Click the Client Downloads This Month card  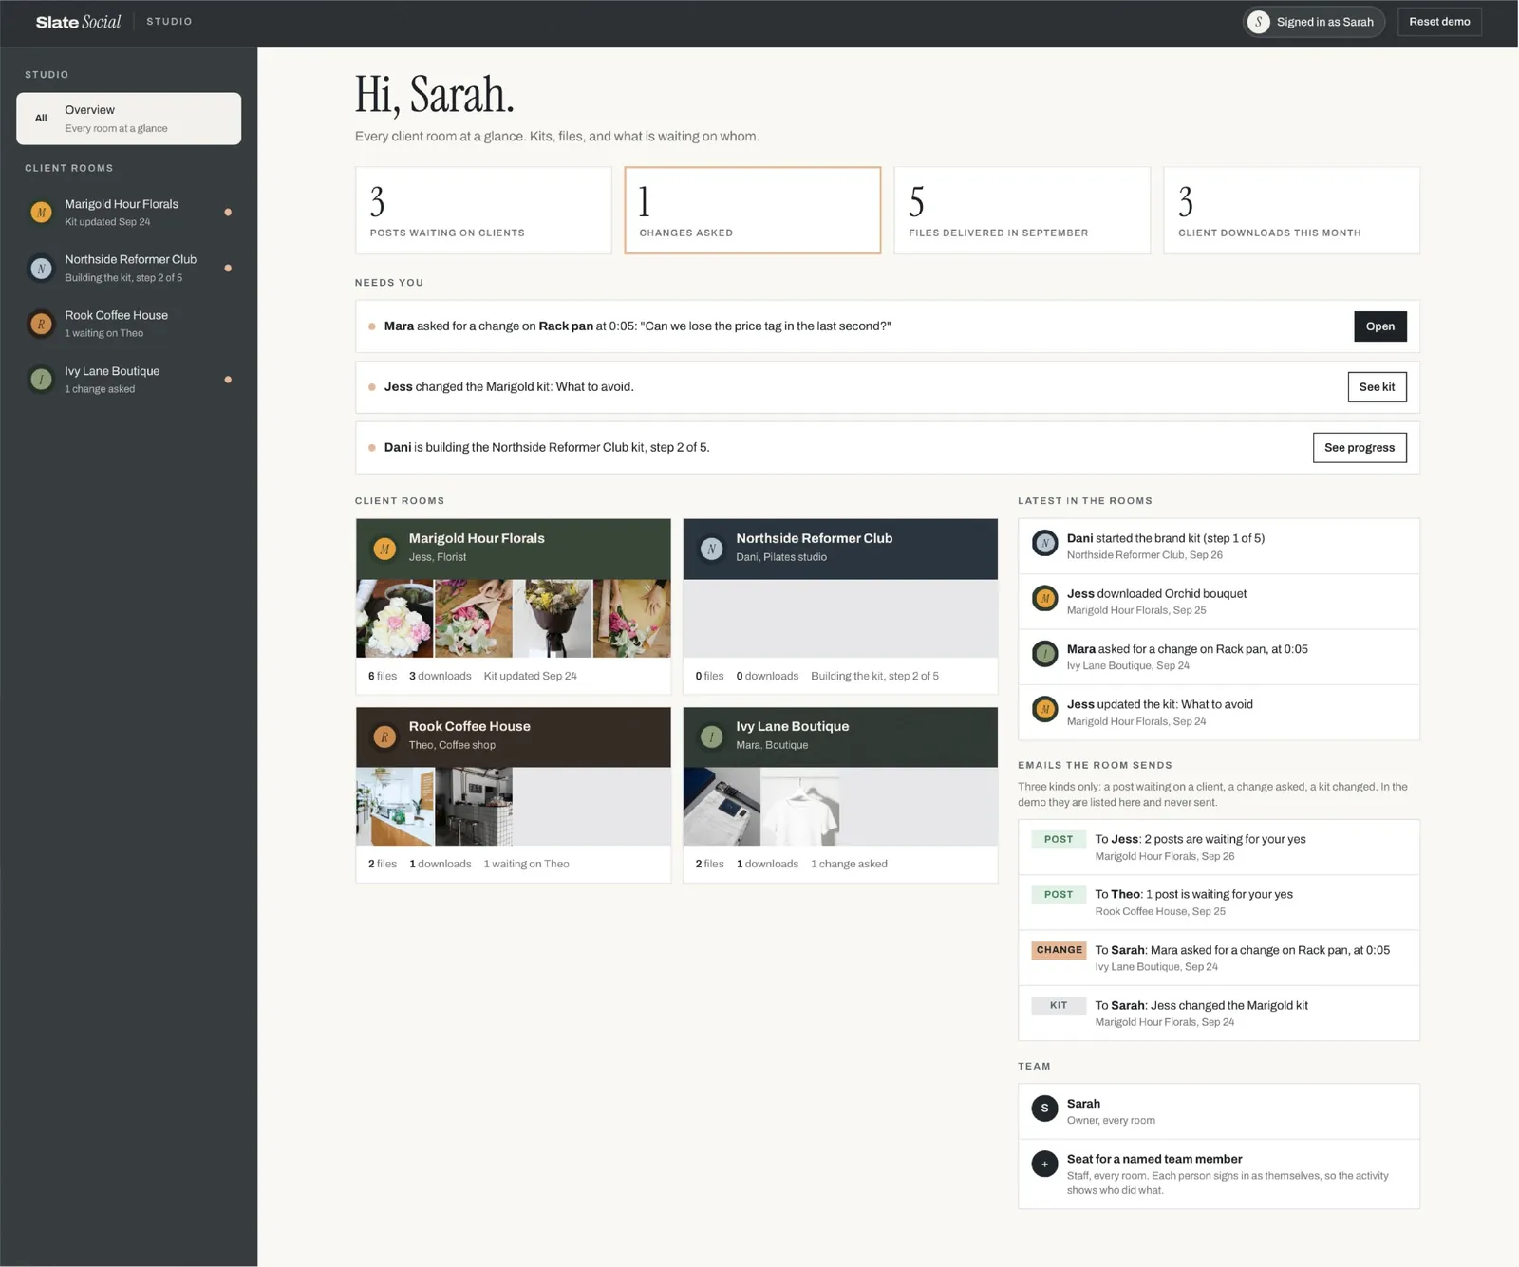[x=1292, y=211]
